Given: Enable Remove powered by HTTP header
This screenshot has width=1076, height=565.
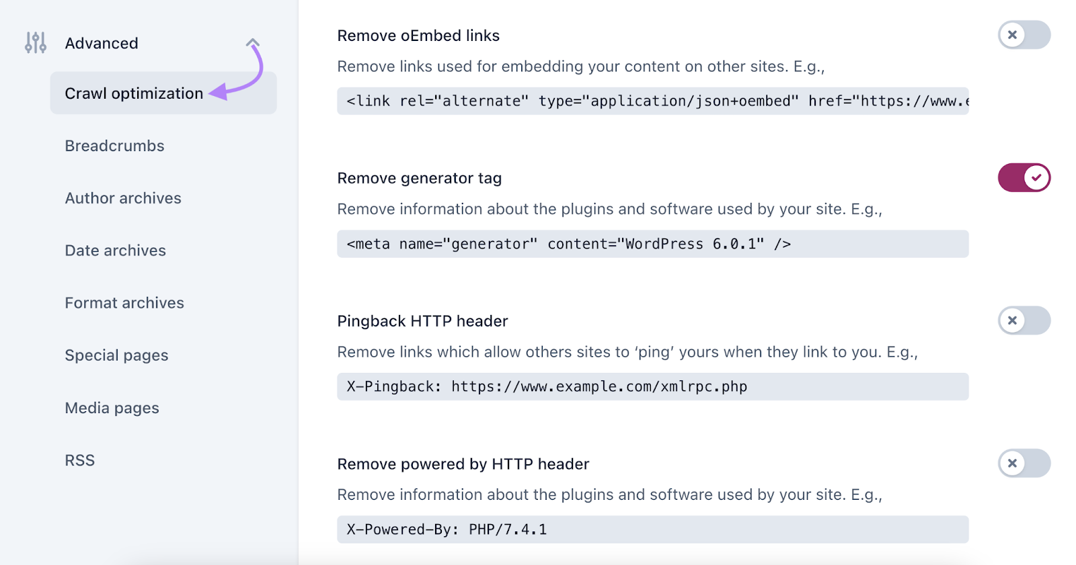Looking at the screenshot, I should pos(1024,464).
